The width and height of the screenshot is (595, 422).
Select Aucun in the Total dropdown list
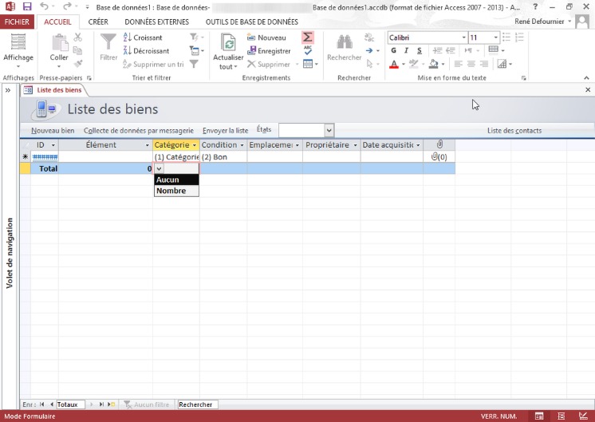[x=176, y=179]
